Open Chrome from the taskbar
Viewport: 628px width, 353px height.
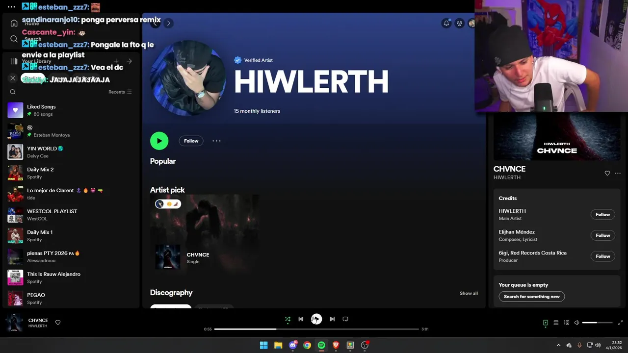click(x=307, y=345)
